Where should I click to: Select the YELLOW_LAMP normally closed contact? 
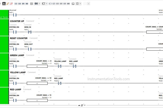60,66
